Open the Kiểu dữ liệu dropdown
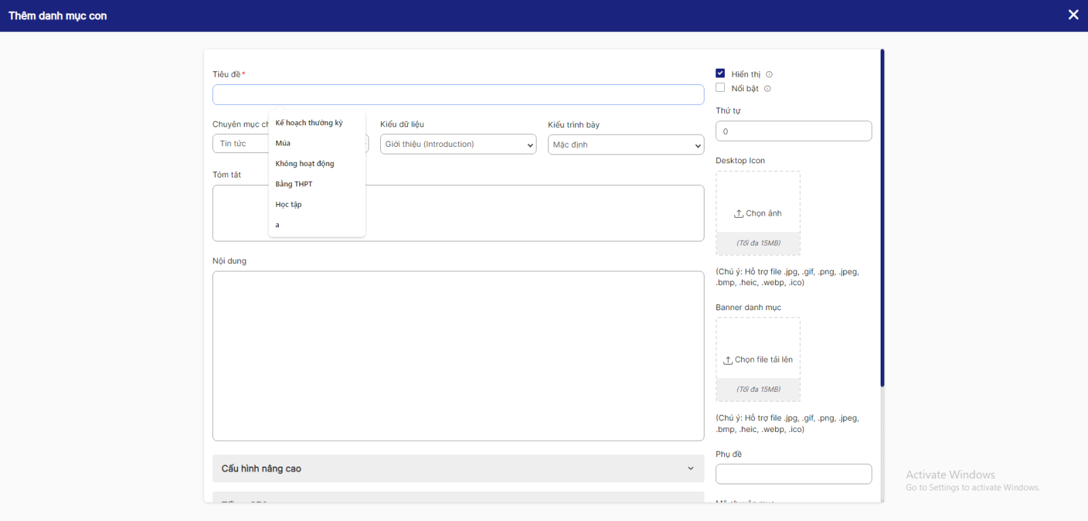1088x521 pixels. [x=458, y=144]
